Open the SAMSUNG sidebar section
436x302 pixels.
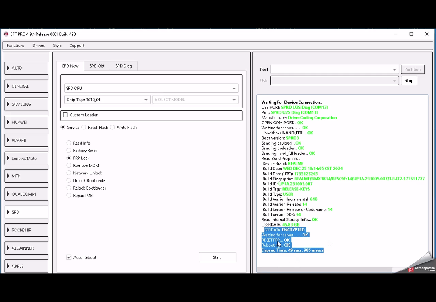[26, 104]
